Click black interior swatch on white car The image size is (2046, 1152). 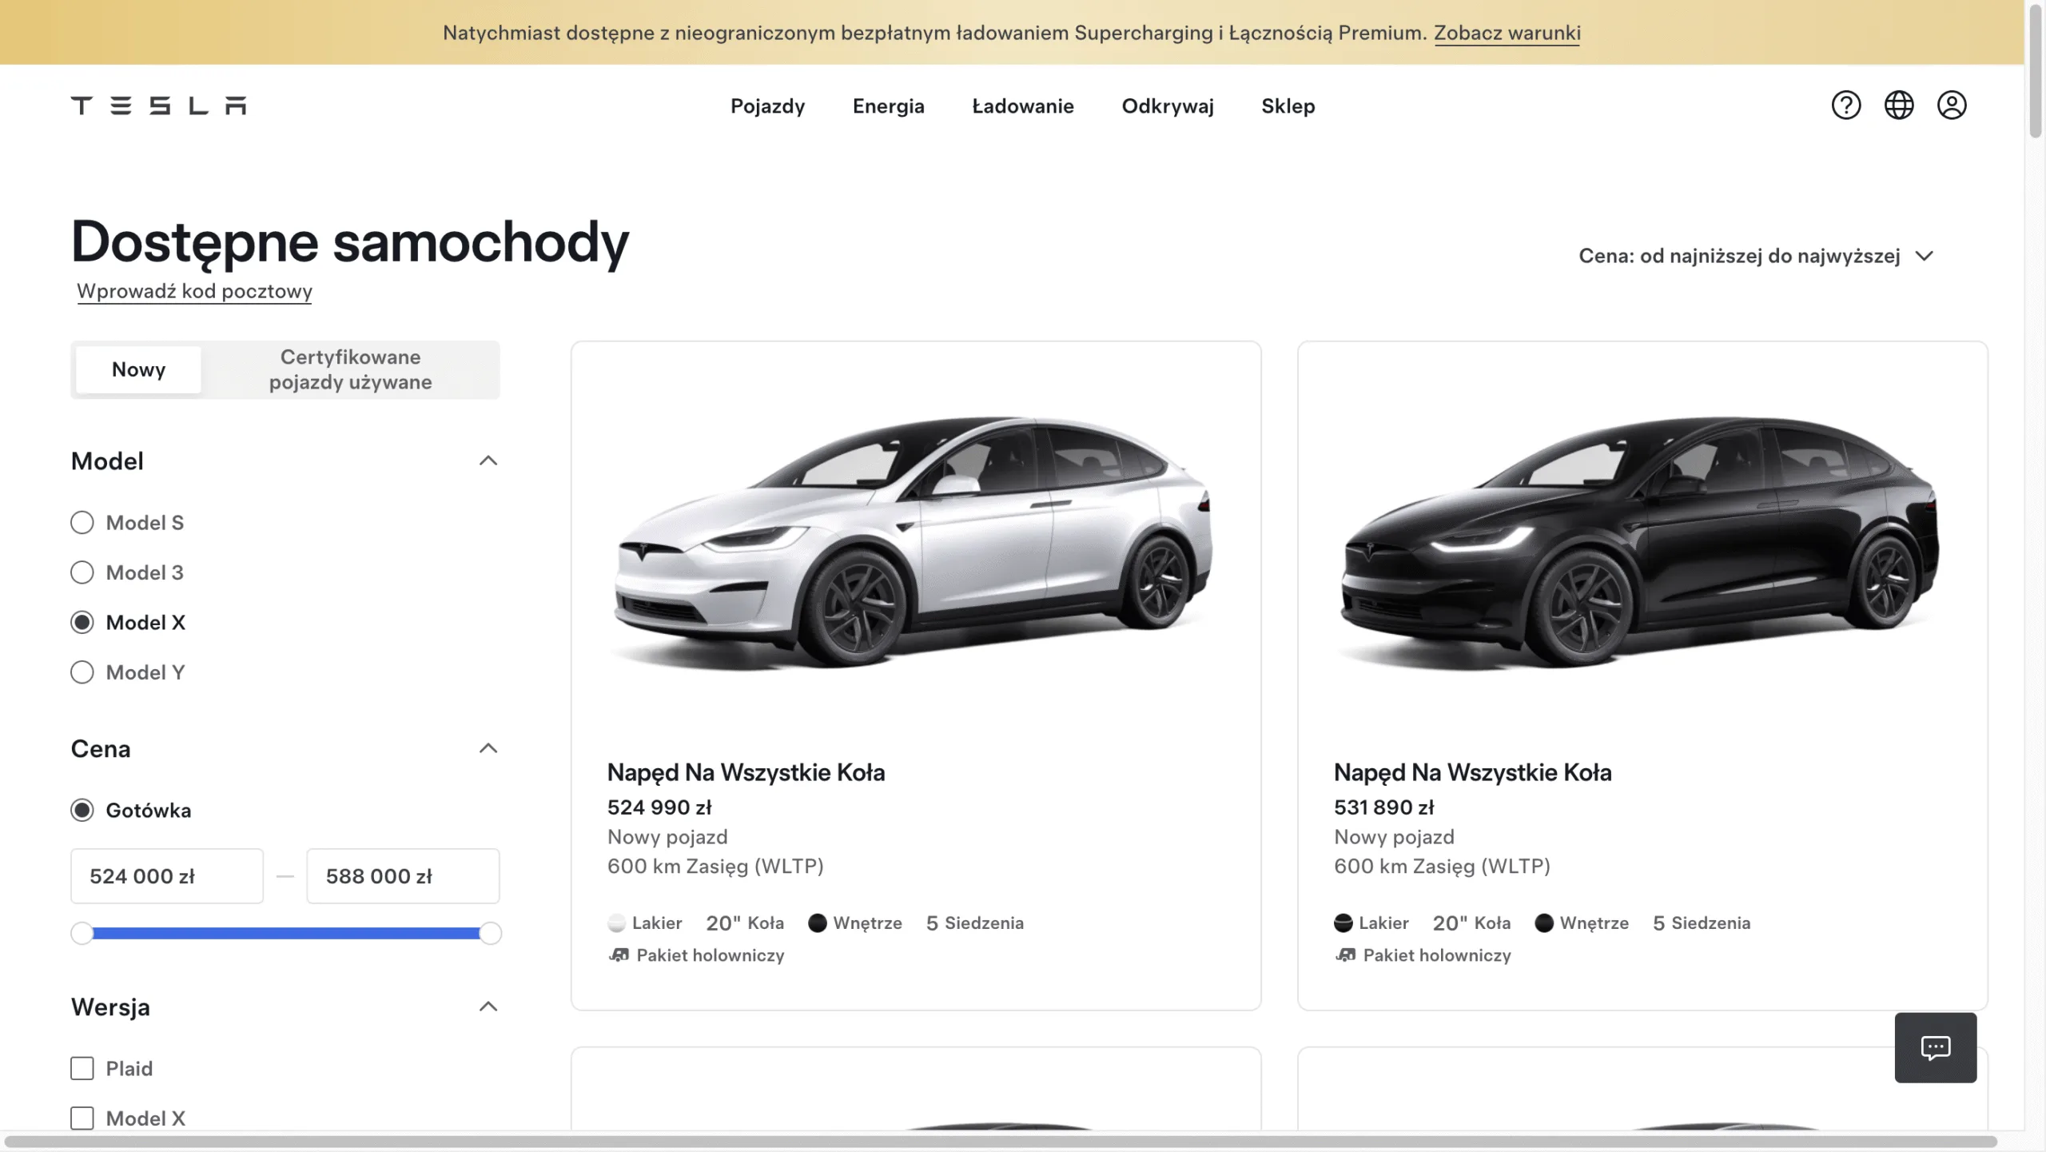click(817, 923)
